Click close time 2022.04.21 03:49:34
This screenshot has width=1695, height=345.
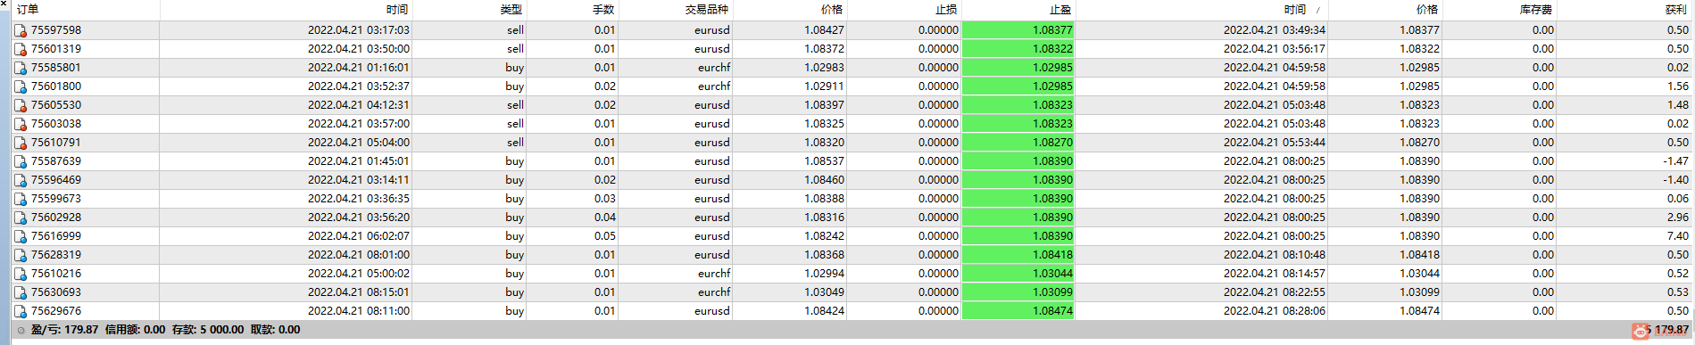[x=1275, y=30]
